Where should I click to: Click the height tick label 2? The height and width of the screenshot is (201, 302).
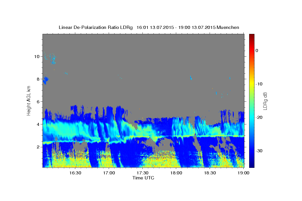[38, 147]
